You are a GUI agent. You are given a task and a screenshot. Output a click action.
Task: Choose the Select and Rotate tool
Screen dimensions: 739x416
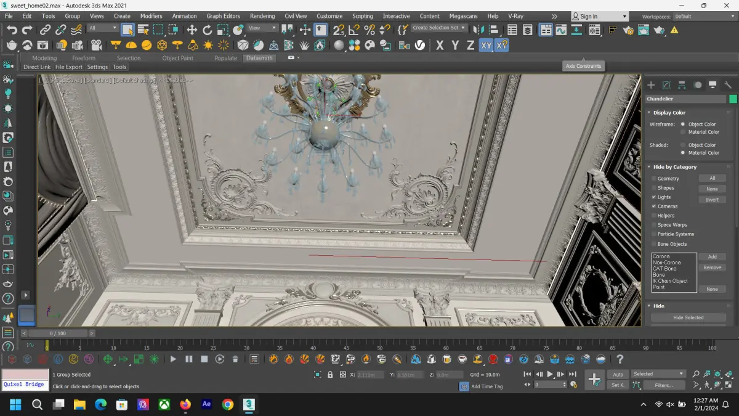coord(208,29)
